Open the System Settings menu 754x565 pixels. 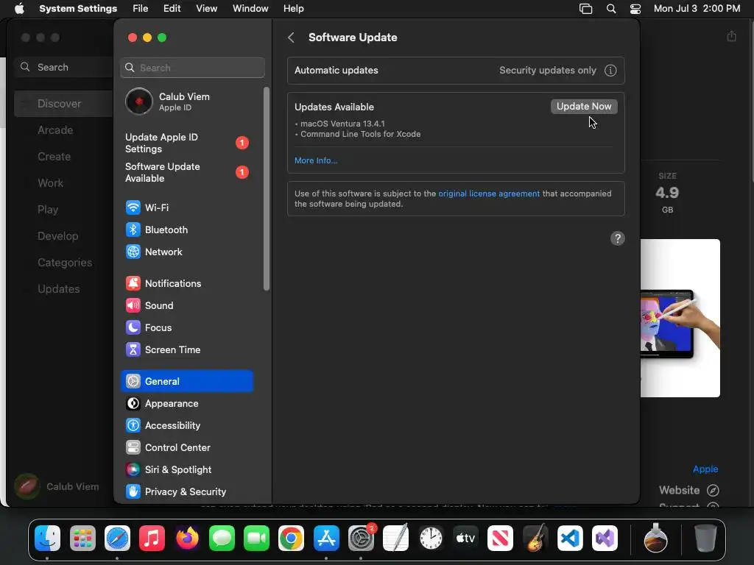pyautogui.click(x=78, y=9)
